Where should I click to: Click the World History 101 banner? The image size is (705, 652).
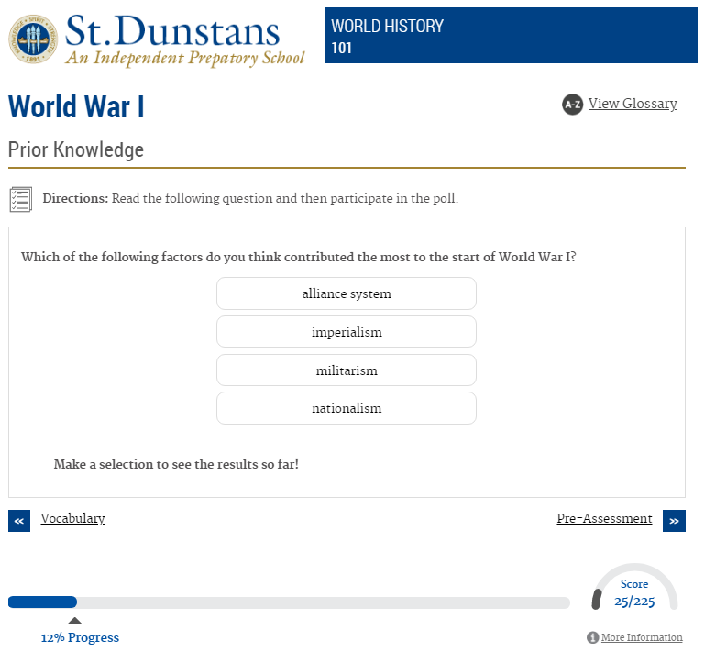pos(512,35)
